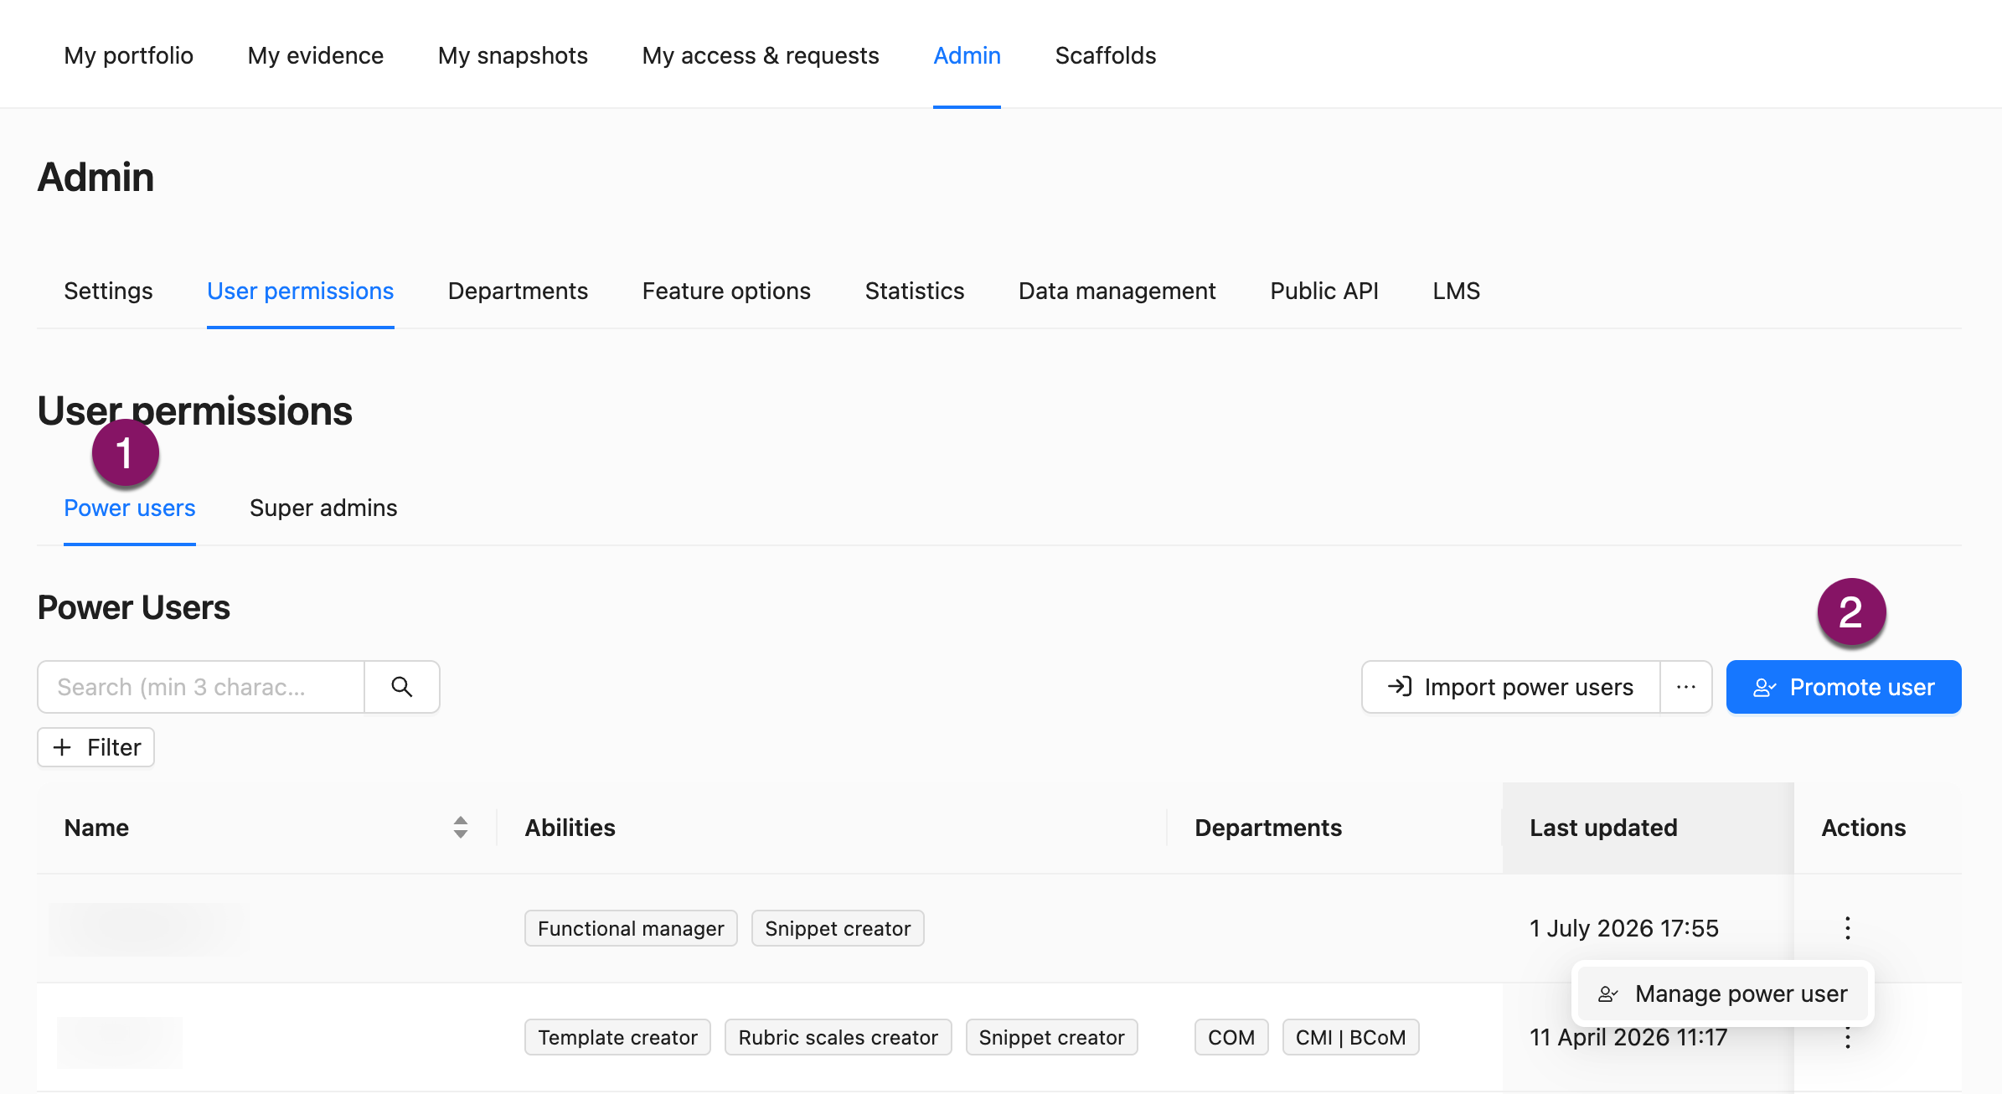Click the Template creator ability tag
2002x1094 pixels.
617,1037
